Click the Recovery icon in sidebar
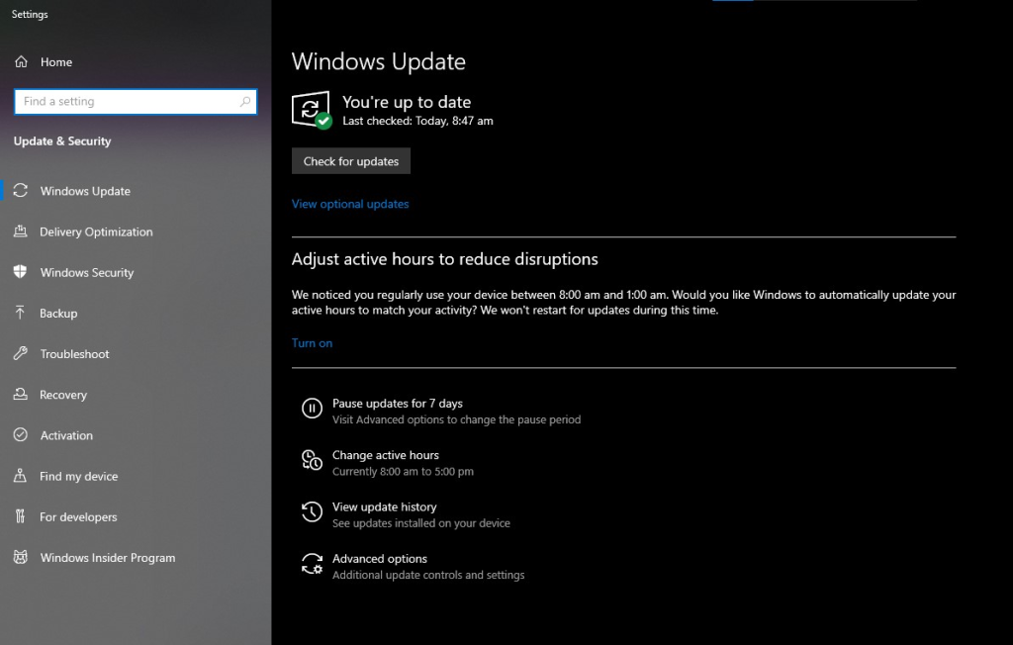Image resolution: width=1013 pixels, height=645 pixels. pyautogui.click(x=21, y=395)
